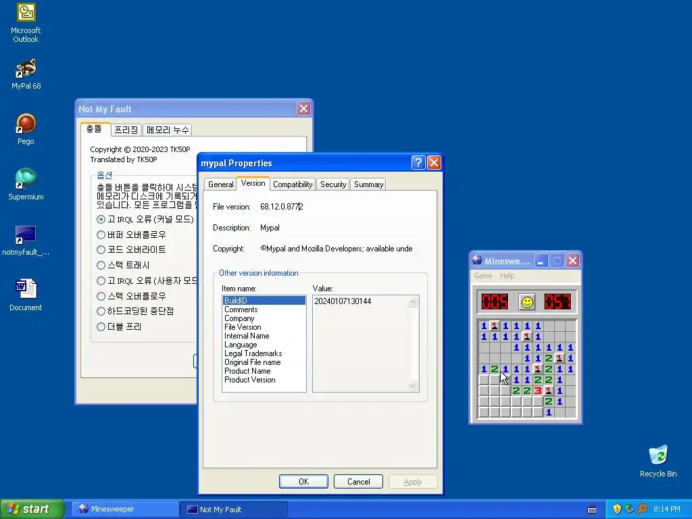Click OK in mypal Properties

click(303, 481)
